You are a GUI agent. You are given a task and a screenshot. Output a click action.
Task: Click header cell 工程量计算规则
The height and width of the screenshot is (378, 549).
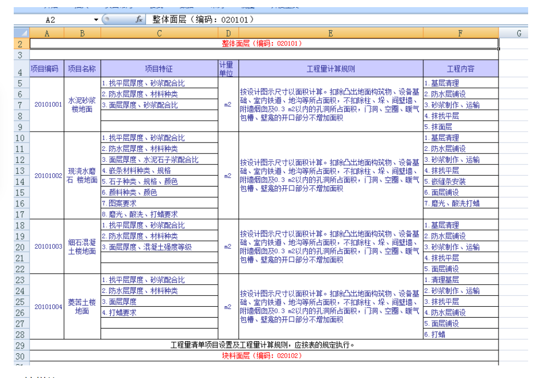[331, 69]
